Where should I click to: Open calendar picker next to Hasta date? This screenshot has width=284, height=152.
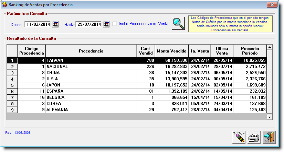[106, 24]
